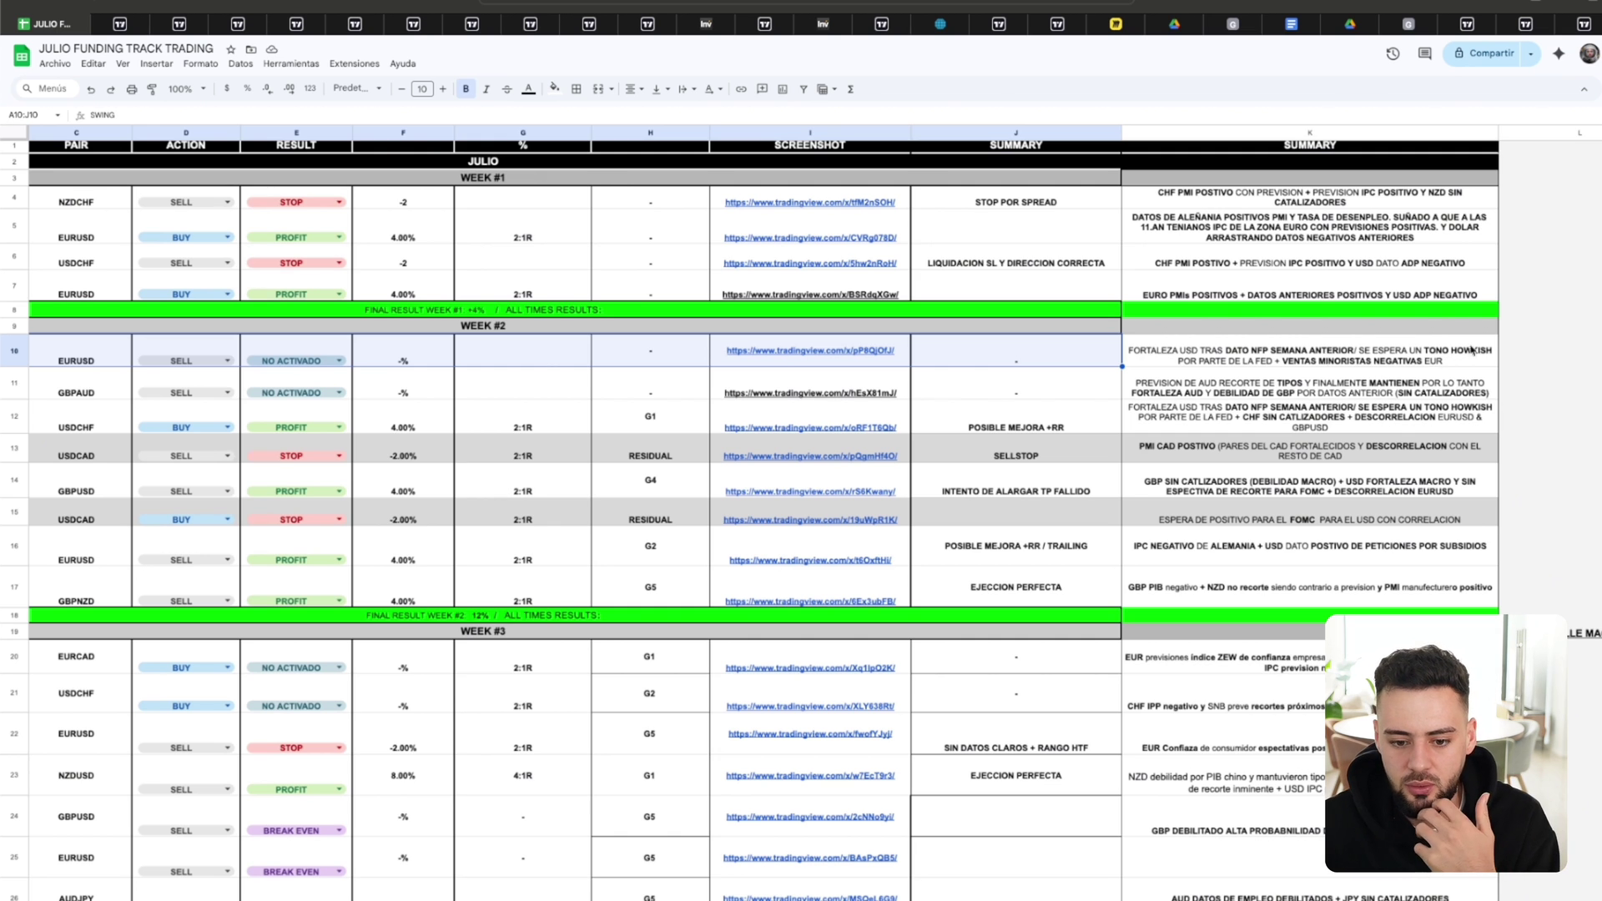
Task: Click the functions sigma icon in the toolbar
Action: (850, 89)
